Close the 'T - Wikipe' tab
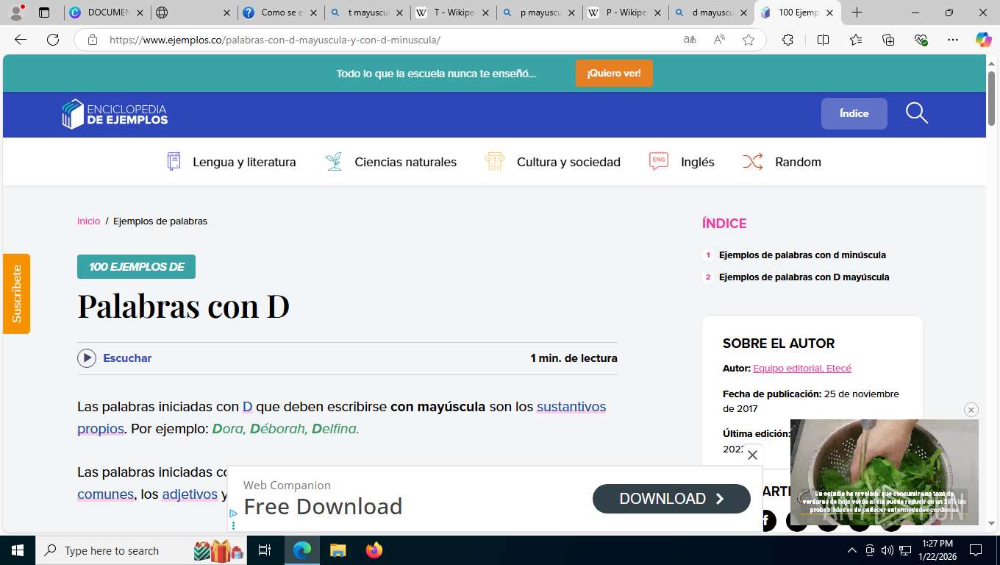Screen dimensions: 1000x565 click(x=485, y=13)
